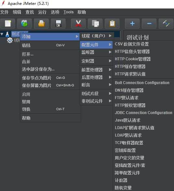Image resolution: width=174 pixels, height=191 pixels.
Task: Click the Cut scissors icon
Action: [78, 23]
